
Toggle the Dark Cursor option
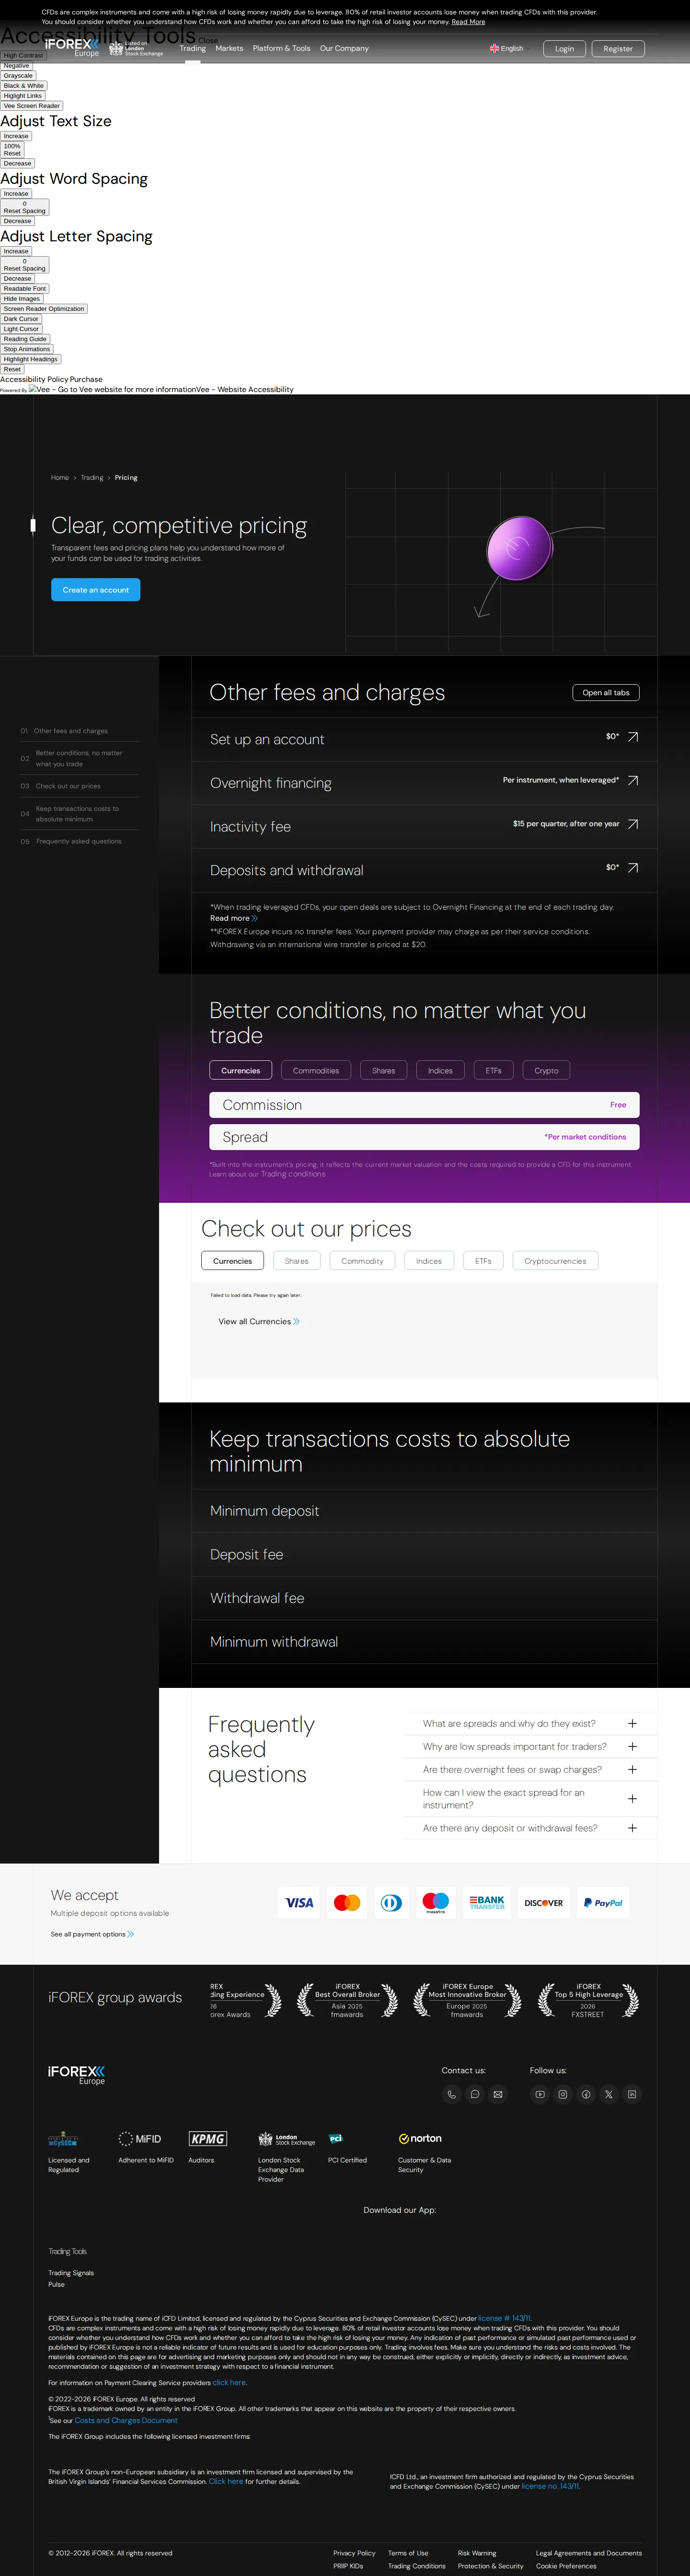(x=21, y=319)
